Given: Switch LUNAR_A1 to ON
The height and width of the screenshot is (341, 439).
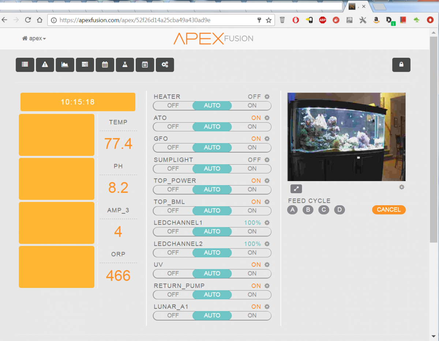Looking at the screenshot, I should tap(252, 315).
